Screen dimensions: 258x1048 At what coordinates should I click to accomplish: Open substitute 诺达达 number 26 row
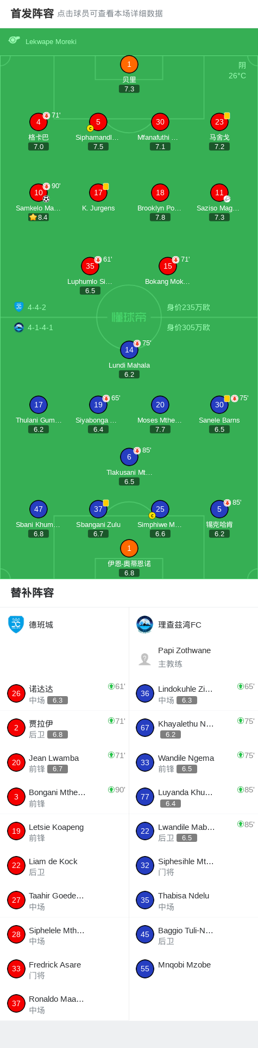click(65, 693)
